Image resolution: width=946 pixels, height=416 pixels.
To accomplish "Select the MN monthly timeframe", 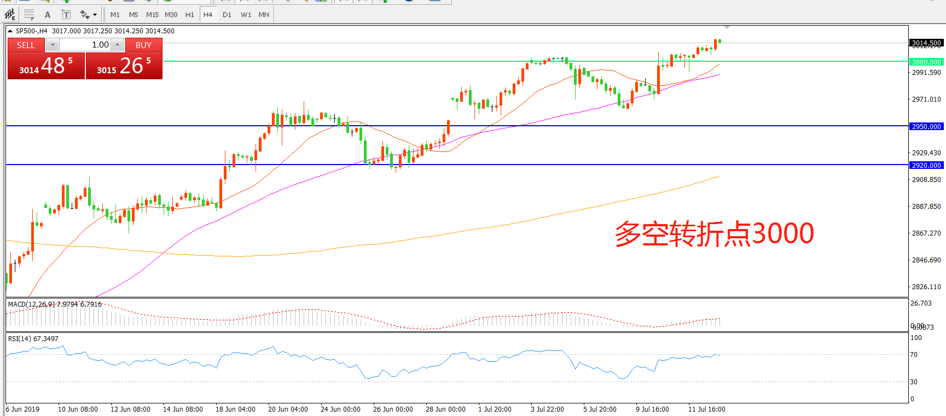I will pyautogui.click(x=264, y=15).
